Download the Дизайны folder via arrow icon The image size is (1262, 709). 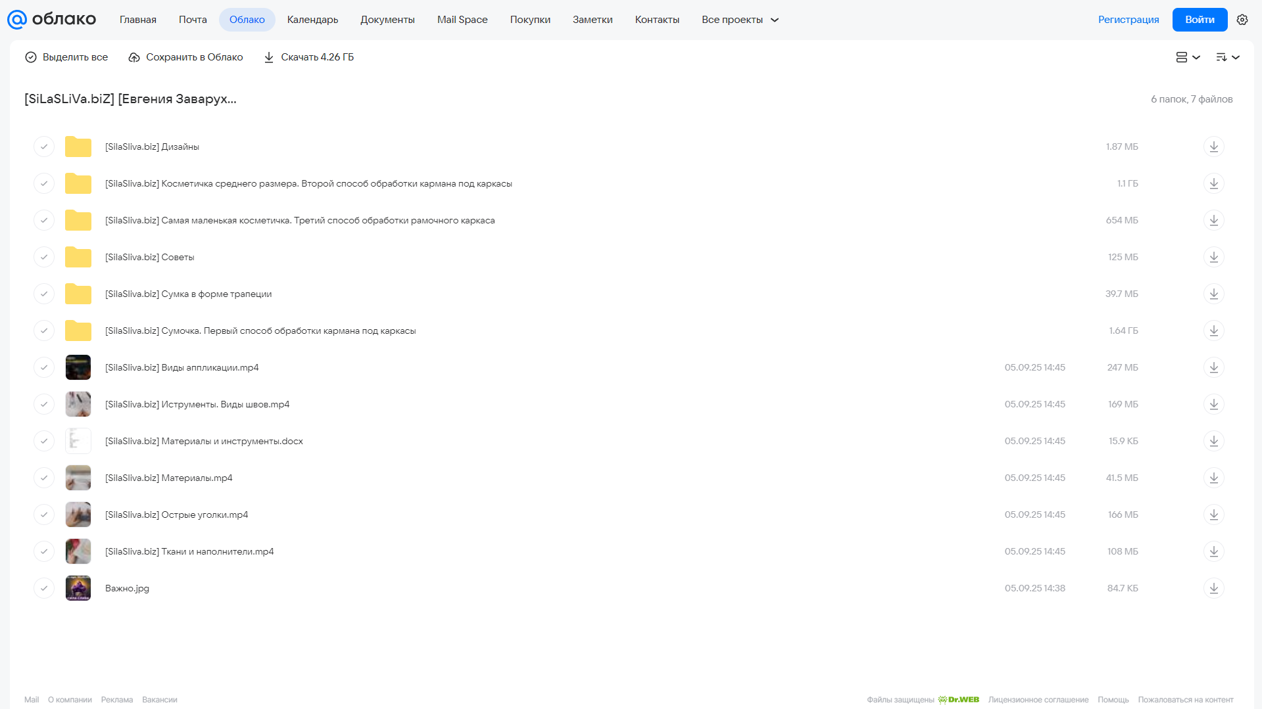(1213, 147)
